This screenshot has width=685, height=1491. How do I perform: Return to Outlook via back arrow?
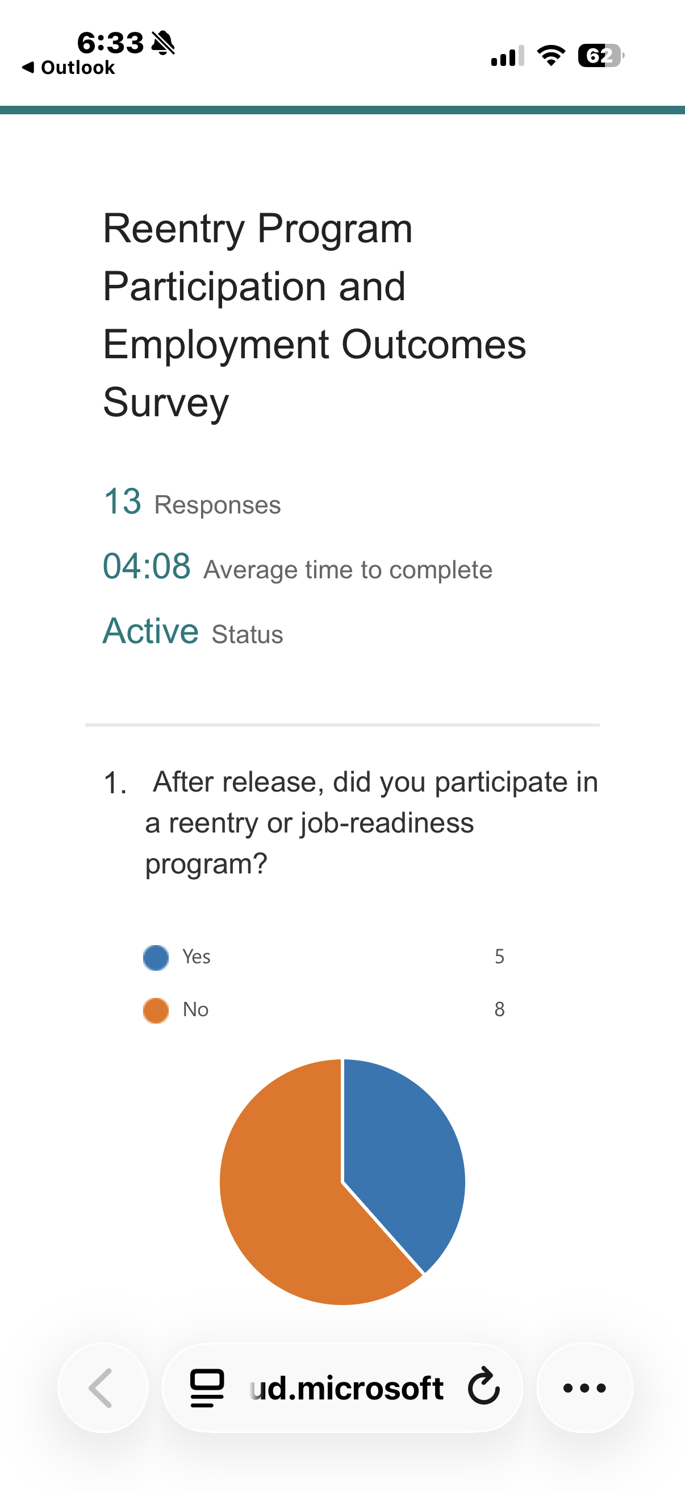coord(68,68)
